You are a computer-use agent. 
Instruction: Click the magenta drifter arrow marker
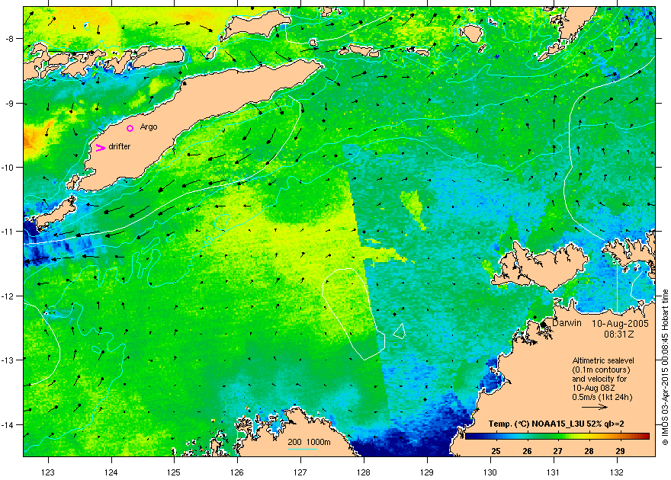pyautogui.click(x=101, y=148)
